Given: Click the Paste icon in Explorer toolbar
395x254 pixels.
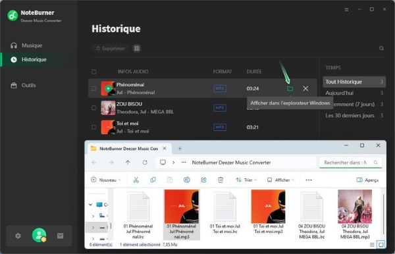Looking at the screenshot, I should coord(170,180).
